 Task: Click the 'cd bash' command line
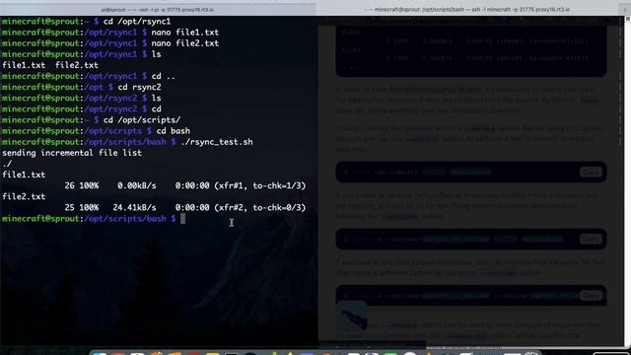pyautogui.click(x=174, y=131)
